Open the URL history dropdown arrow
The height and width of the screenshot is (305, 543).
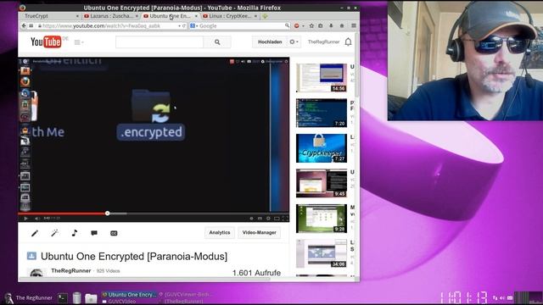pos(179,25)
